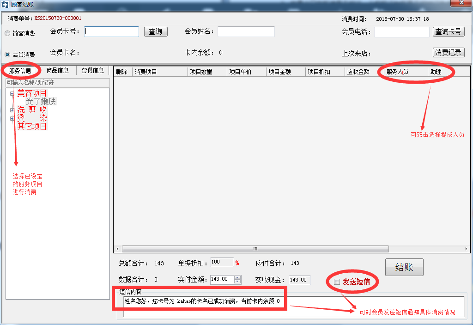The height and width of the screenshot is (325, 473).
Task: Expand the 洗剪吹 tree node
Action: coord(12,110)
